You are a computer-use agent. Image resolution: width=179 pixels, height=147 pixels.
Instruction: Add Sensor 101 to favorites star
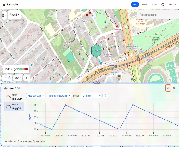click(x=168, y=88)
